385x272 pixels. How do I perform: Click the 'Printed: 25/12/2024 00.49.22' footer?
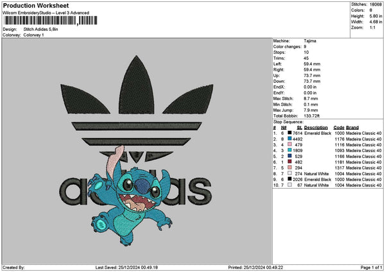coord(255,268)
